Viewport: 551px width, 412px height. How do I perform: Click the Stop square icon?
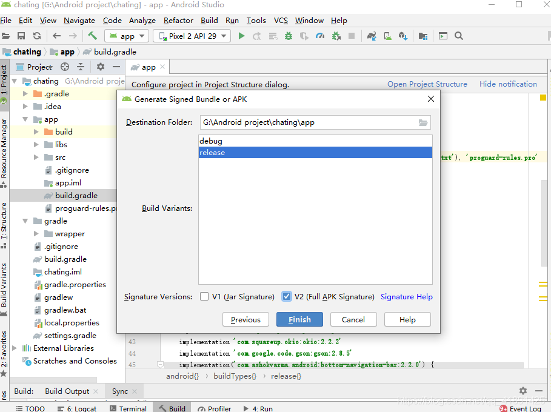pyautogui.click(x=352, y=36)
